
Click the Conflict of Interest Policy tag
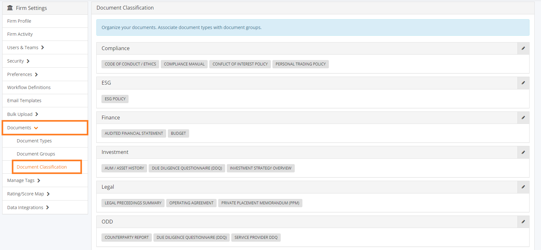coord(240,64)
